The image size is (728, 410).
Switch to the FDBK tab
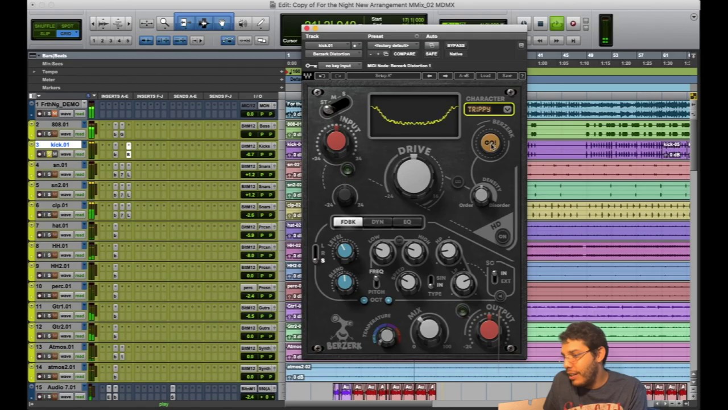coord(348,222)
